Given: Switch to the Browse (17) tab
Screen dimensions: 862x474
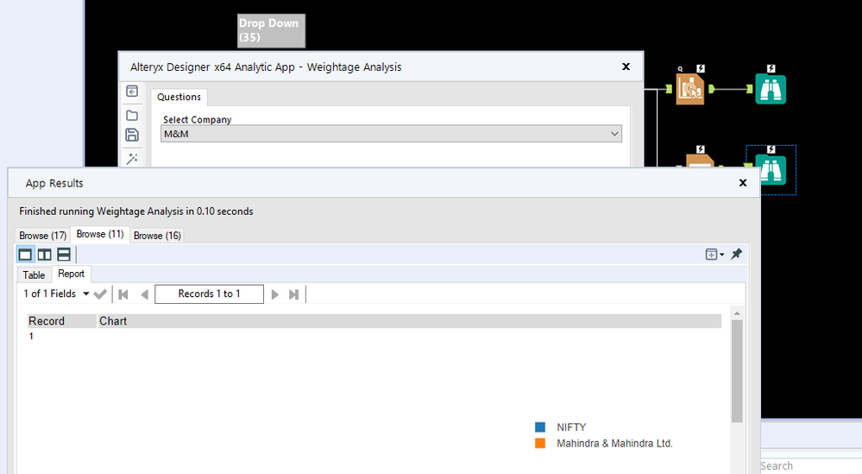Looking at the screenshot, I should click(x=43, y=236).
